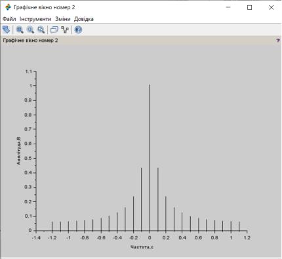Click the spectrum line at frequency -0.2
282x259 pixels.
pyautogui.click(x=134, y=213)
